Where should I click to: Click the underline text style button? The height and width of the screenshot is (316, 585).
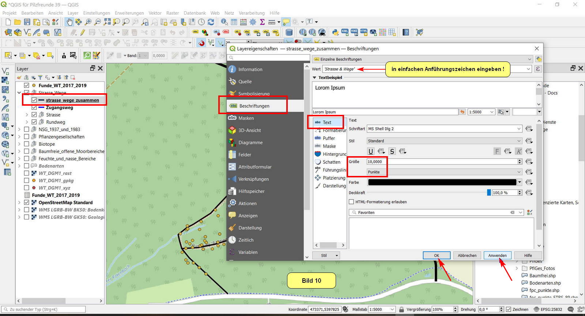click(371, 151)
